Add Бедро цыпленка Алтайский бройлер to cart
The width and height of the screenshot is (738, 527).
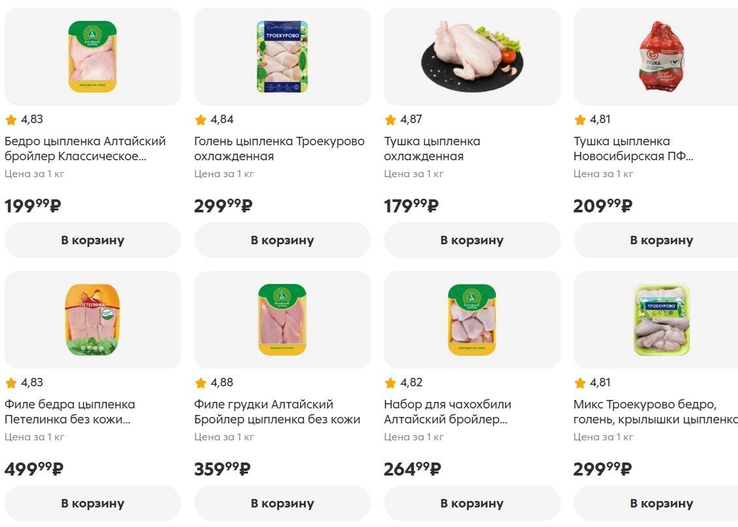[x=93, y=240]
